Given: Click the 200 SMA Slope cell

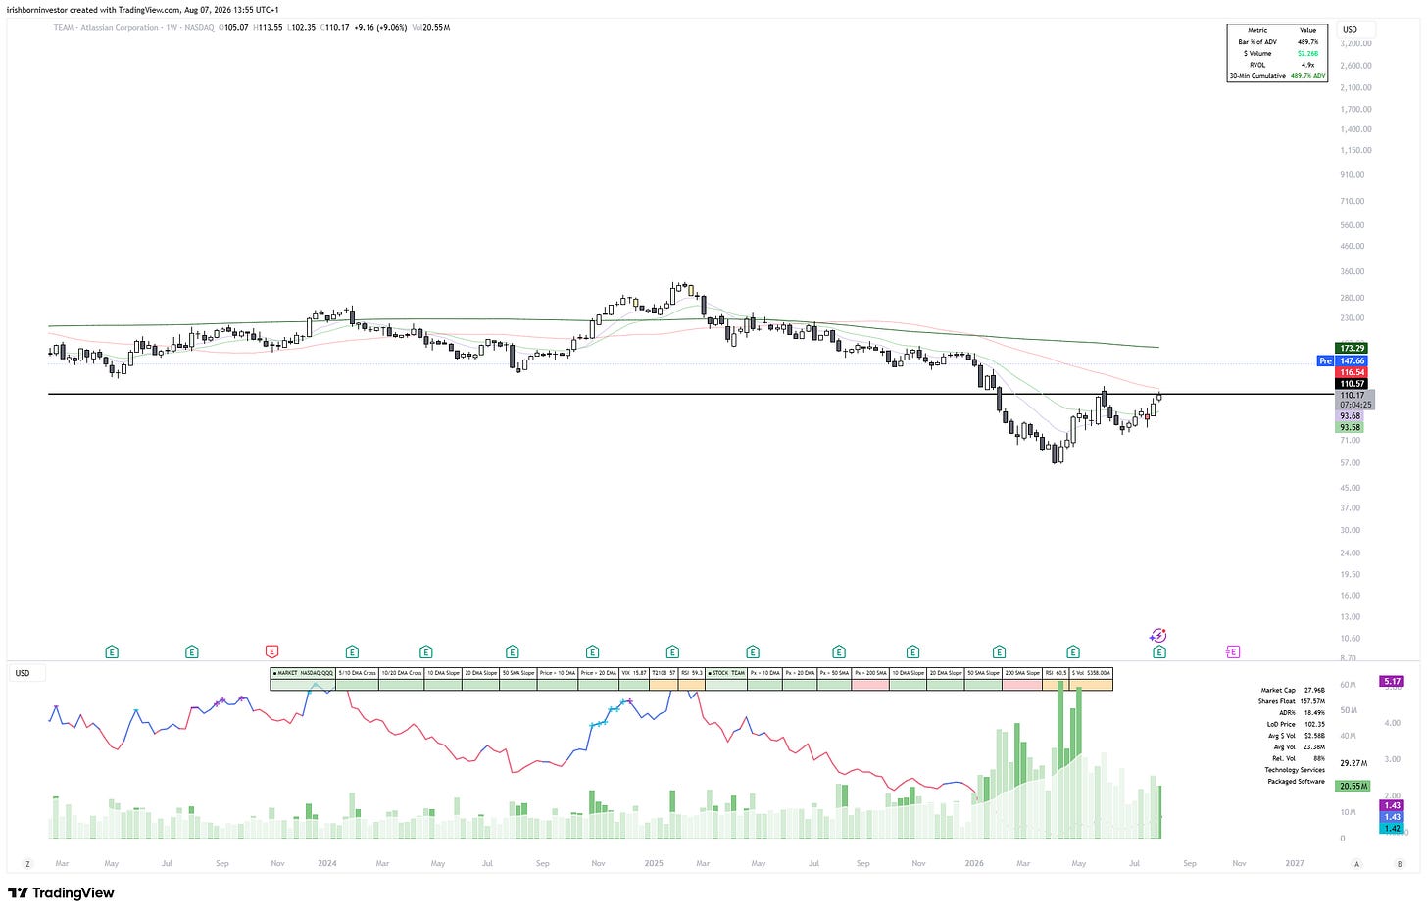Looking at the screenshot, I should click(x=1023, y=673).
